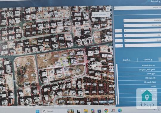Click parcel 141 on the map

104,50
